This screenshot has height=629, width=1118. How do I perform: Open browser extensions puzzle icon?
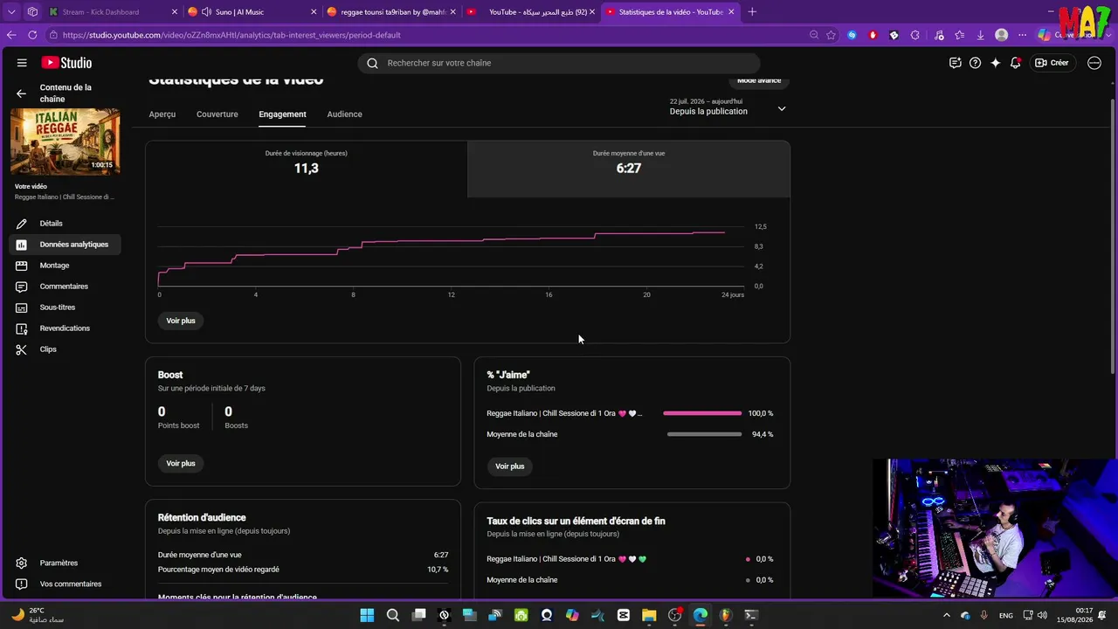(x=914, y=35)
